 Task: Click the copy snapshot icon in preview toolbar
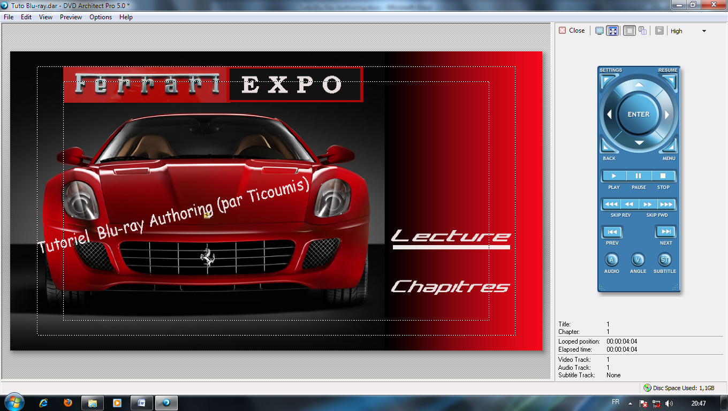(642, 31)
